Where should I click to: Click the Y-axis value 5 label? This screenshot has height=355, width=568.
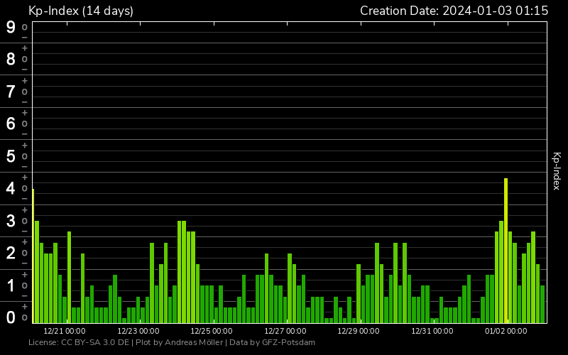(11, 156)
